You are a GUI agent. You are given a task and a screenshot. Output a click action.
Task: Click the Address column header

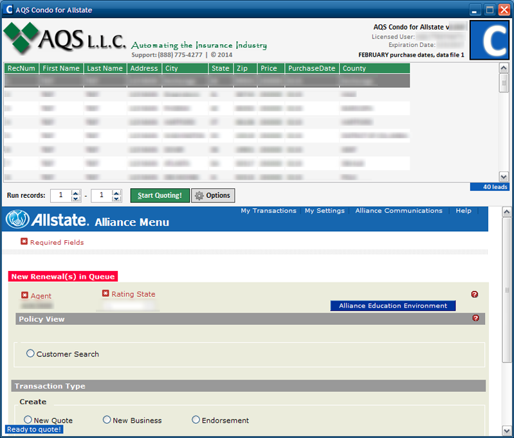click(144, 68)
